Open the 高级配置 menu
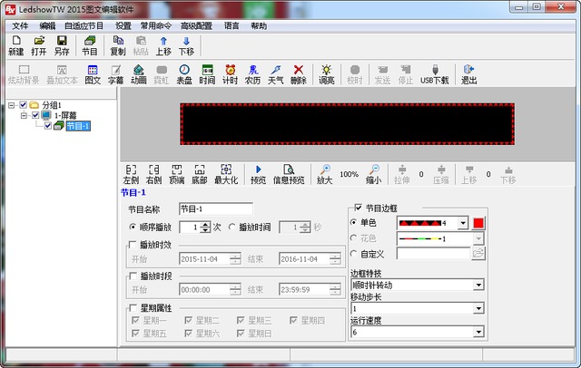Image resolution: width=581 pixels, height=368 pixels. click(196, 26)
